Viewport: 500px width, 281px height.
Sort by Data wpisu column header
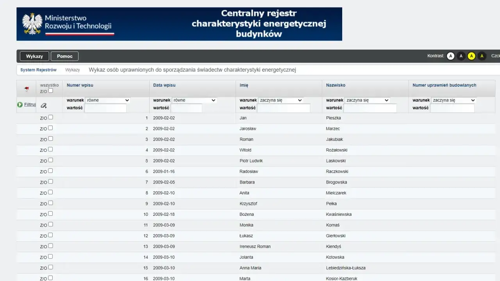point(164,85)
